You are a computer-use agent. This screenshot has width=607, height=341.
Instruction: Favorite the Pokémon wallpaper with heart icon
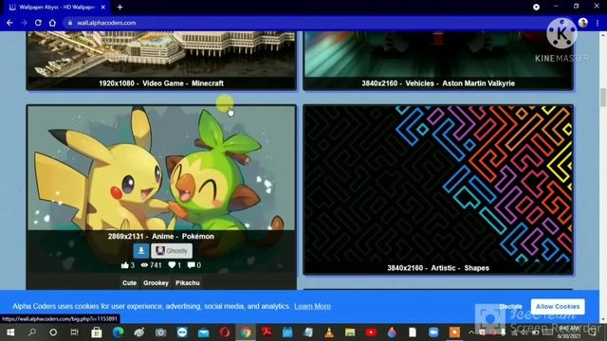tap(172, 265)
